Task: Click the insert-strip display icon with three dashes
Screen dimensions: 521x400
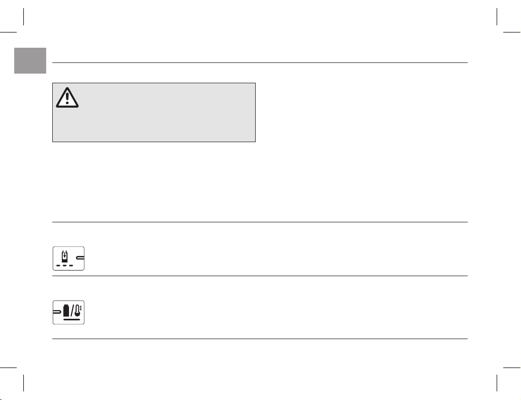Action: click(68, 258)
